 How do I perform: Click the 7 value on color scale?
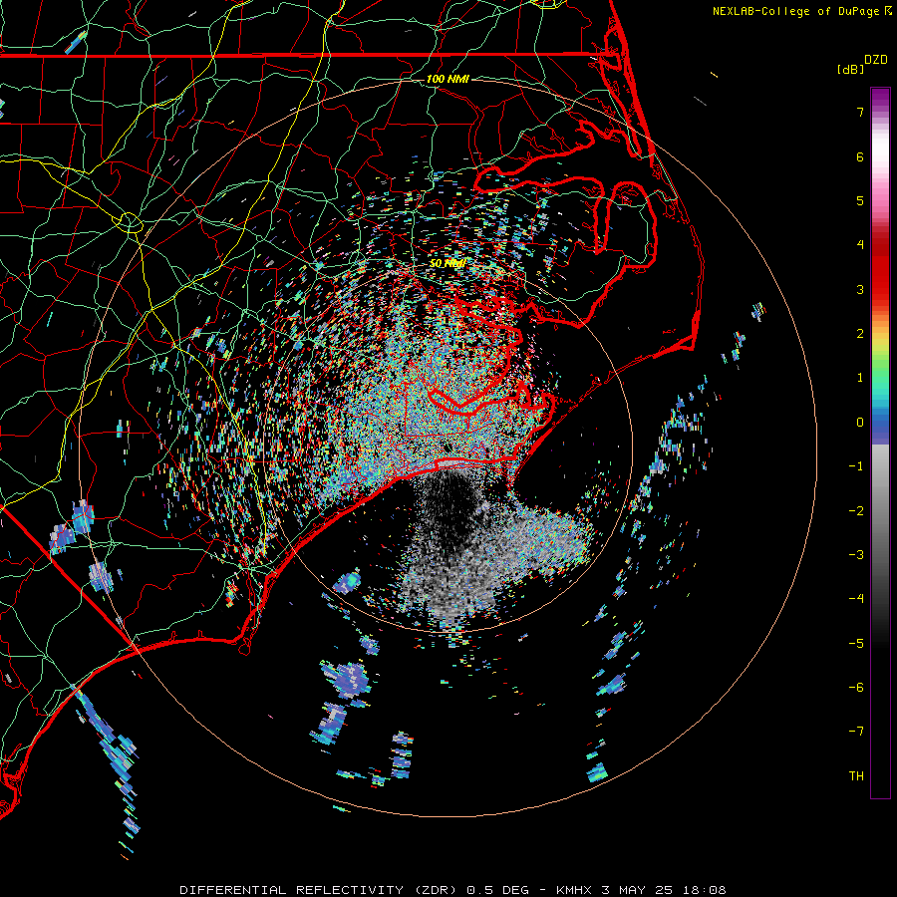860,112
